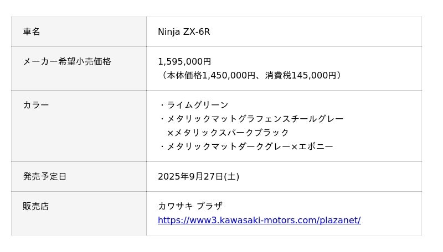The width and height of the screenshot is (443, 252).
Task: Click the プラザ word in dealer row
Action: click(x=210, y=206)
